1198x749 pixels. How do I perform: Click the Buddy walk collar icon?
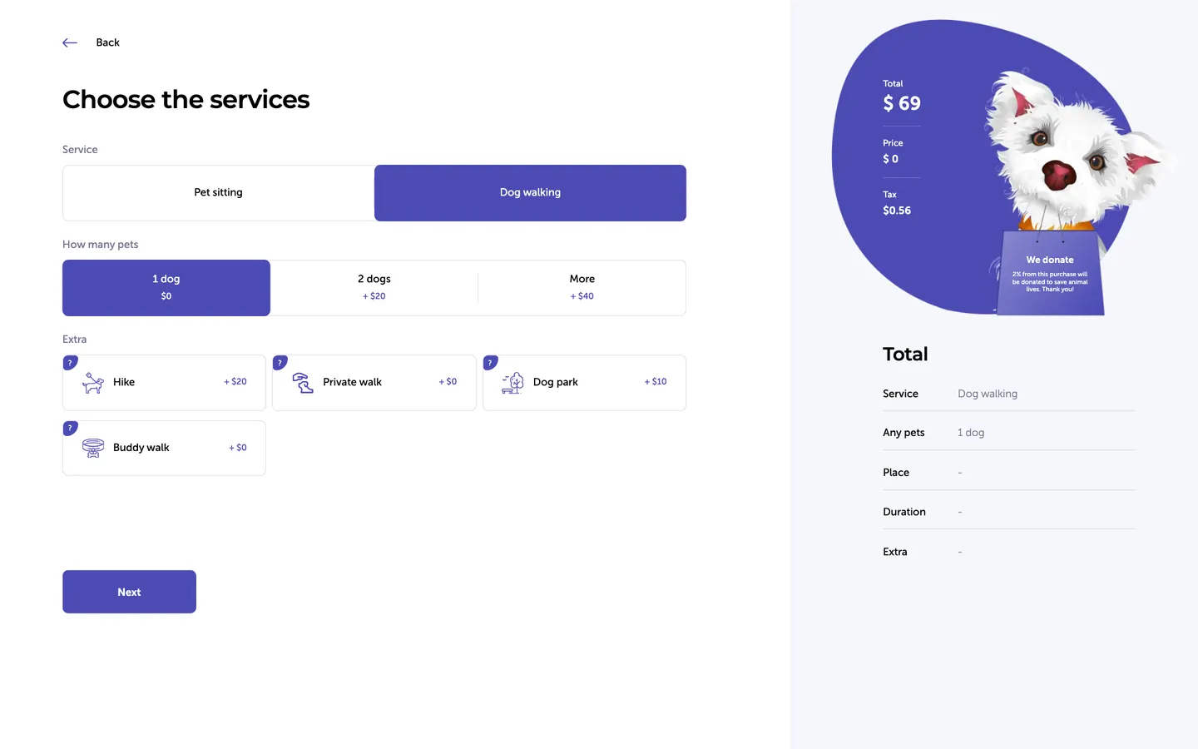tap(93, 448)
